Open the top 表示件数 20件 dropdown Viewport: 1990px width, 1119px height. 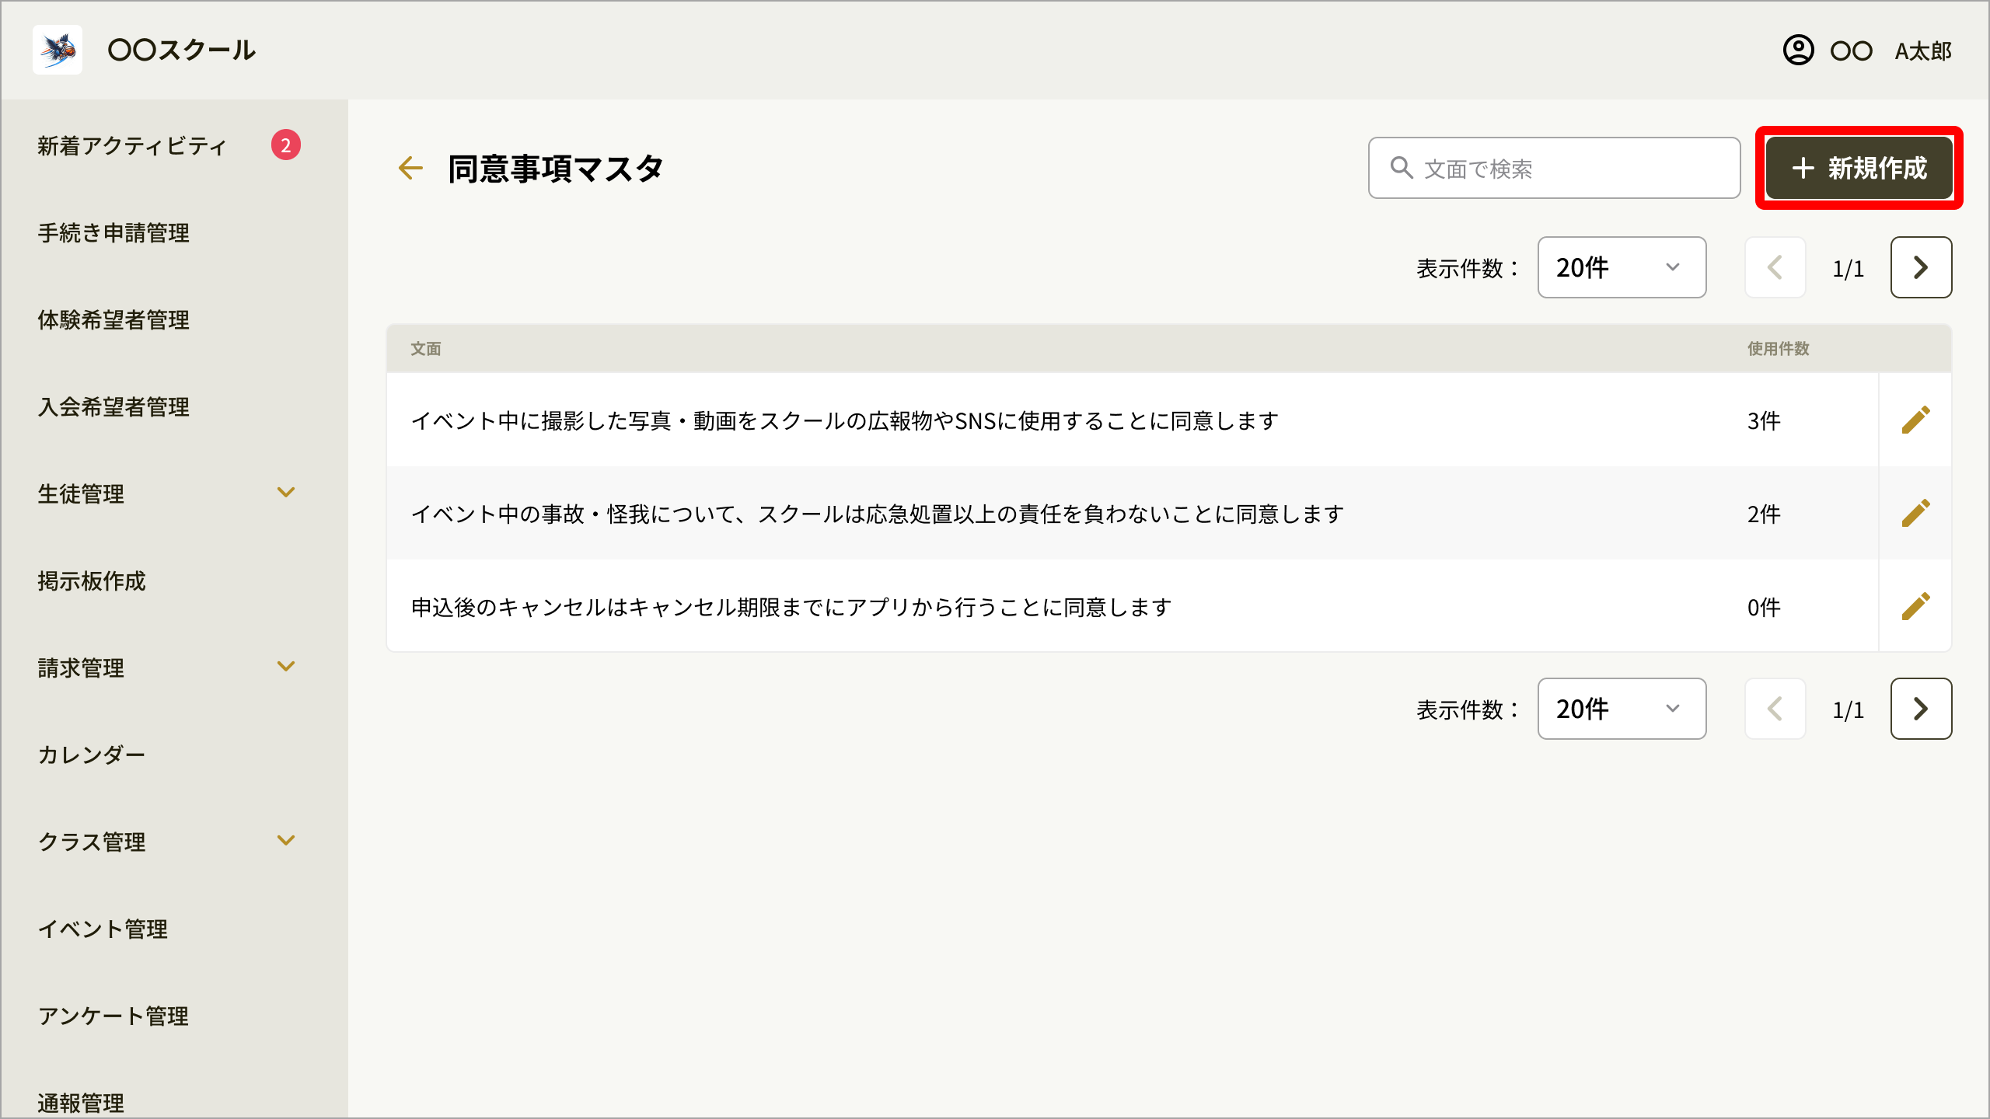pyautogui.click(x=1622, y=267)
